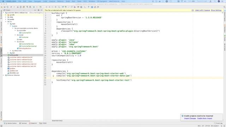Open the VCS menu
226x127 pixels.
point(85,1)
